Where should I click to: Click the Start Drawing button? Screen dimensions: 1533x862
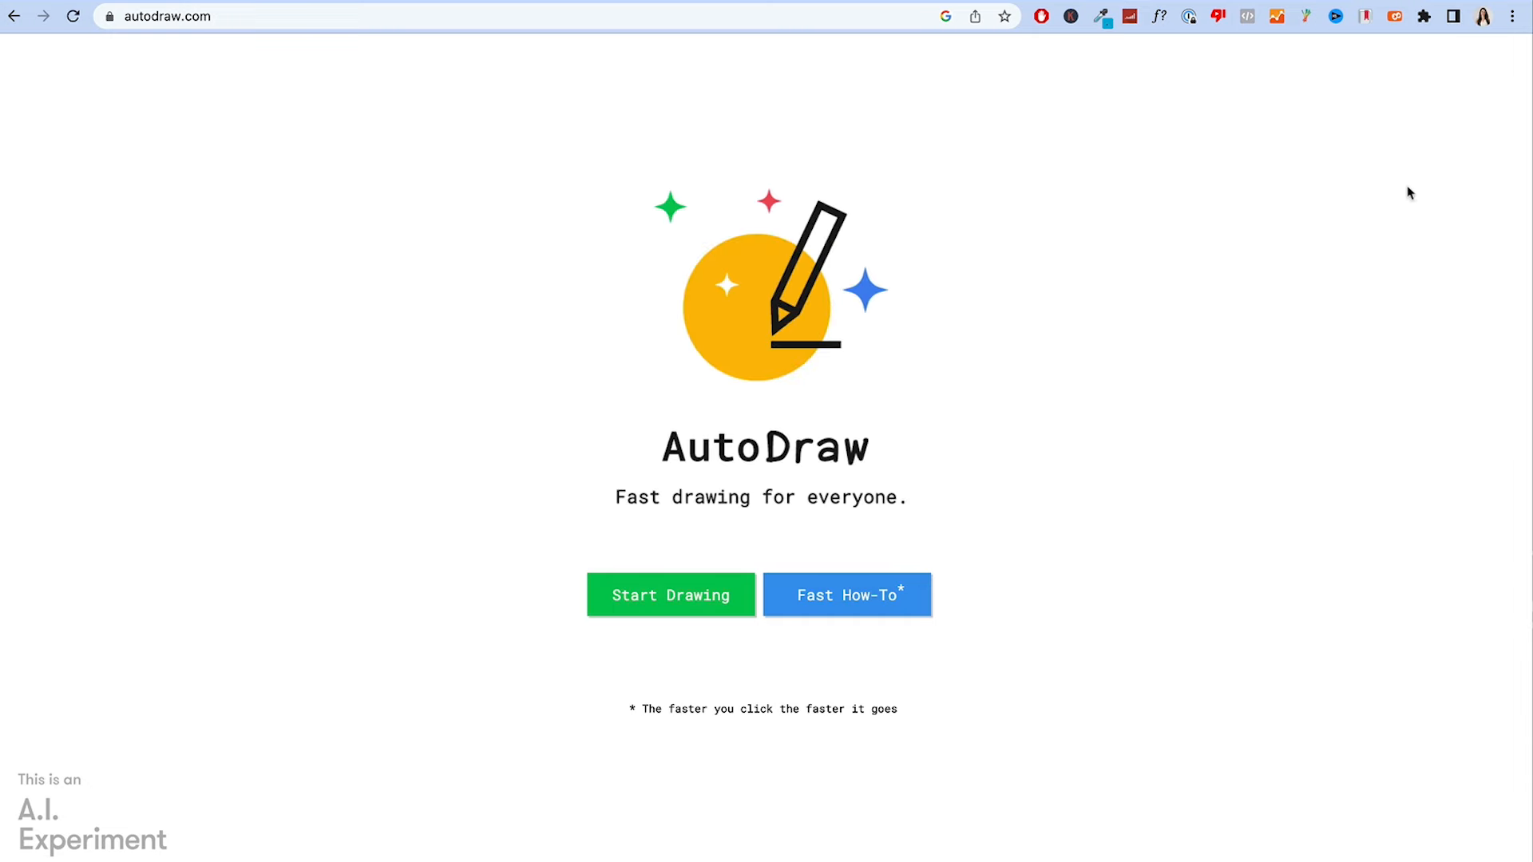671,595
